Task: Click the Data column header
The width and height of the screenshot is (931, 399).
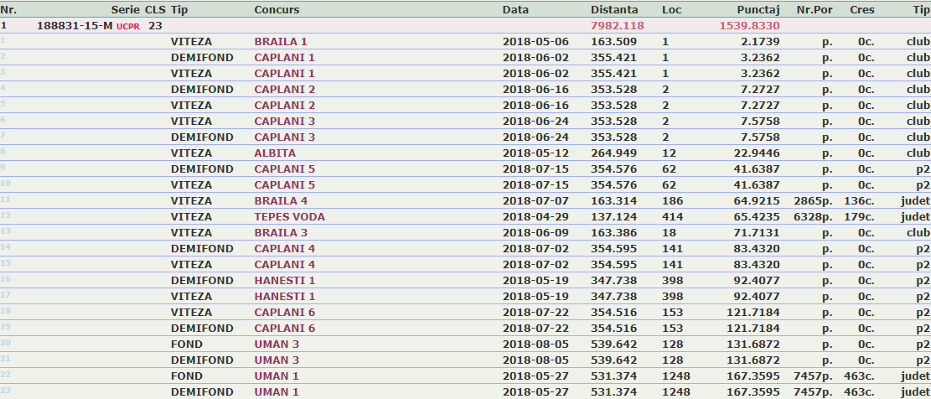Action: click(x=515, y=10)
